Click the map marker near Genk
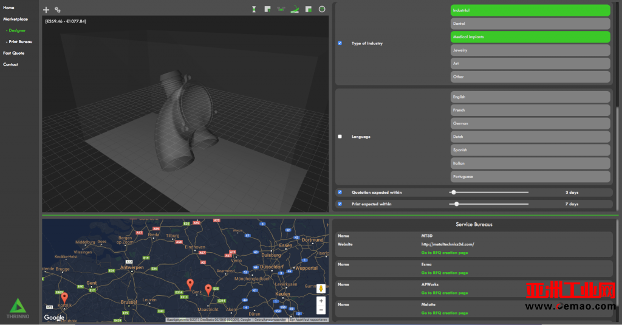 coord(190,284)
